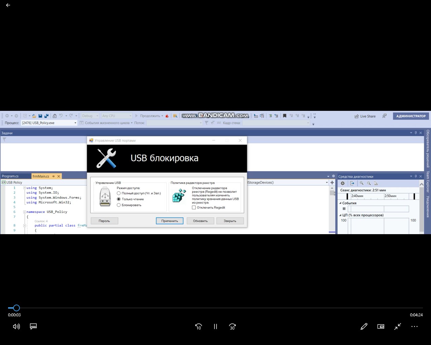
Task: Skip back 10 seconds
Action: (x=199, y=326)
